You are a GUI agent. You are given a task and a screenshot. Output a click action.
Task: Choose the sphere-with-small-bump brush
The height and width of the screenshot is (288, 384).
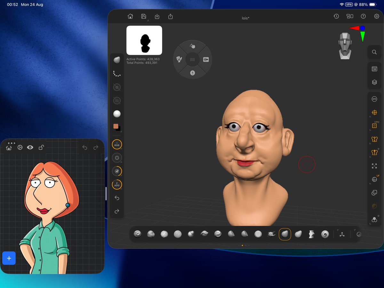click(191, 234)
